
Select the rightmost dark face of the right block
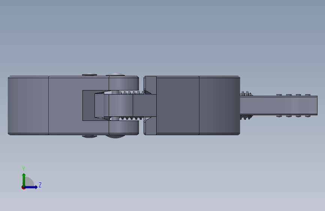[220, 105]
